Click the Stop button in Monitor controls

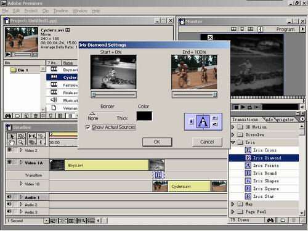pyautogui.click(x=237, y=107)
